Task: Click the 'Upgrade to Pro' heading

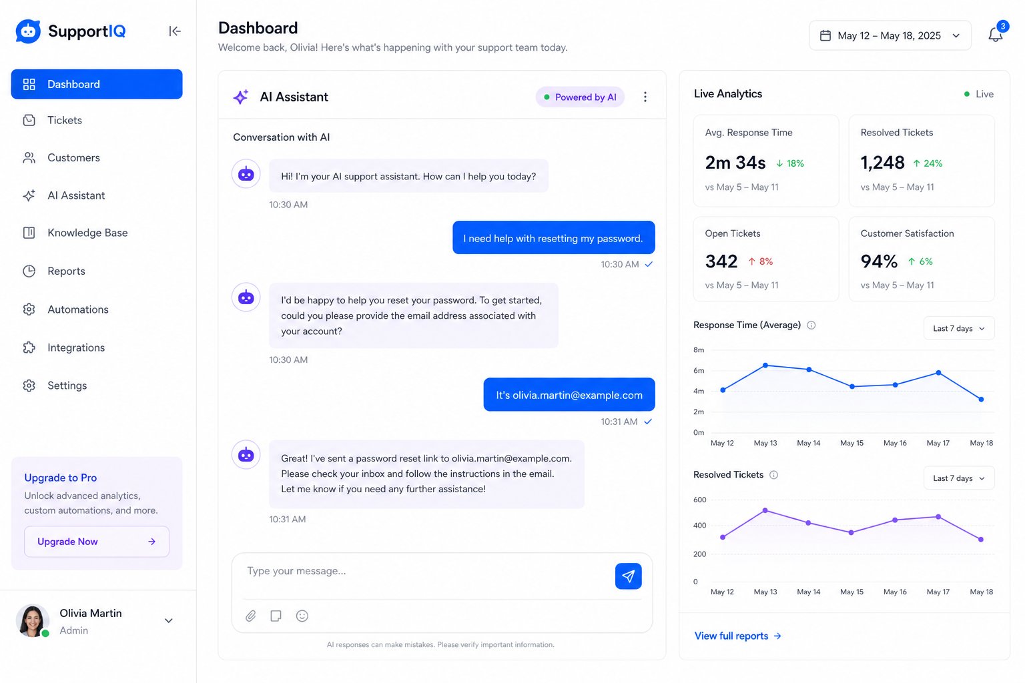Action: (61, 478)
